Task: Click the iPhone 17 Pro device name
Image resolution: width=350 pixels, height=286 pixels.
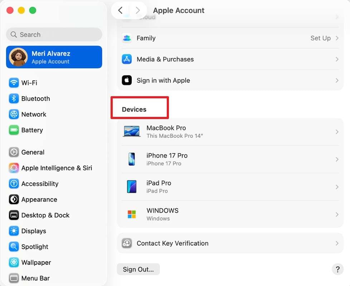Action: pos(167,156)
